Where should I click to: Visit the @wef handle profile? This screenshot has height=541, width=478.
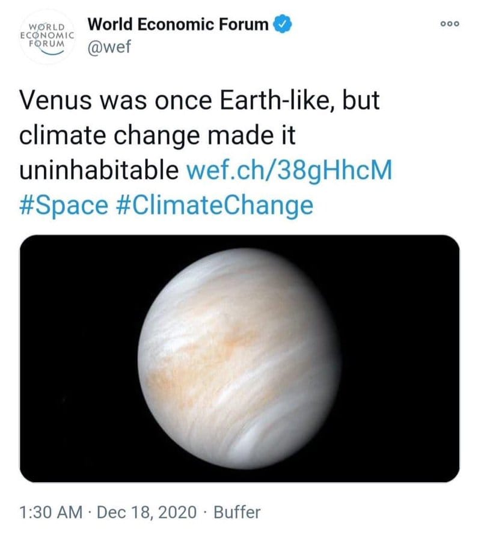[x=109, y=47]
